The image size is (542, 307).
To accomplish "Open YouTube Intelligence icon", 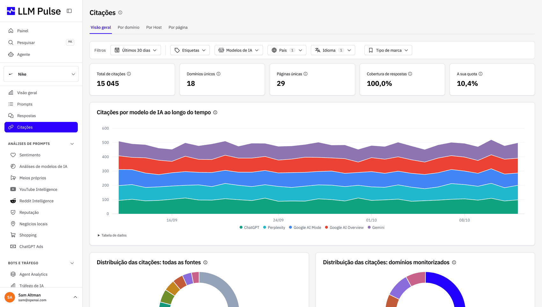I will click(13, 189).
